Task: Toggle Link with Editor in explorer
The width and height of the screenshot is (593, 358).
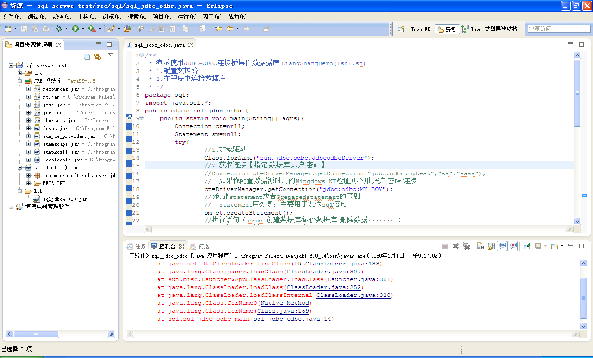Action: (x=97, y=56)
